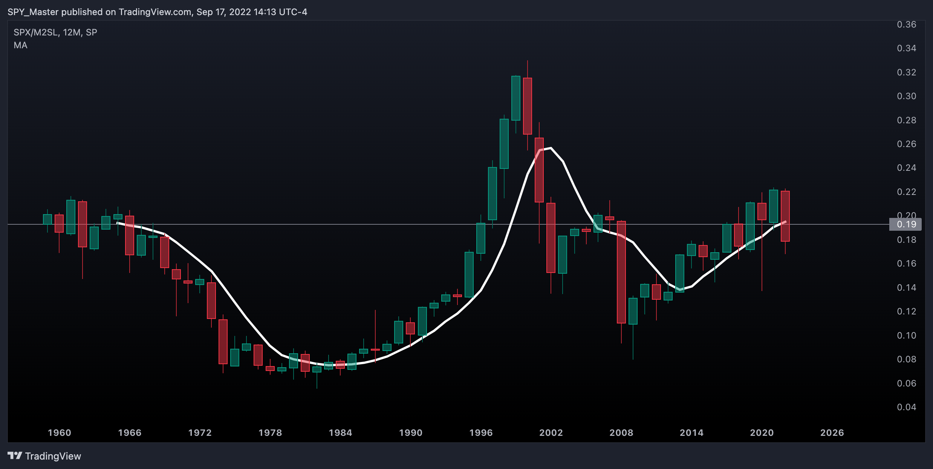Click the 0.26 price axis label
The image size is (933, 469).
click(x=906, y=144)
